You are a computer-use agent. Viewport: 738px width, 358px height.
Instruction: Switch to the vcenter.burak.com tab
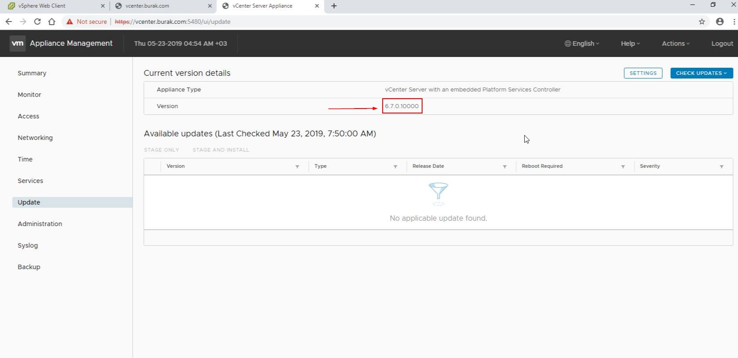click(x=162, y=6)
